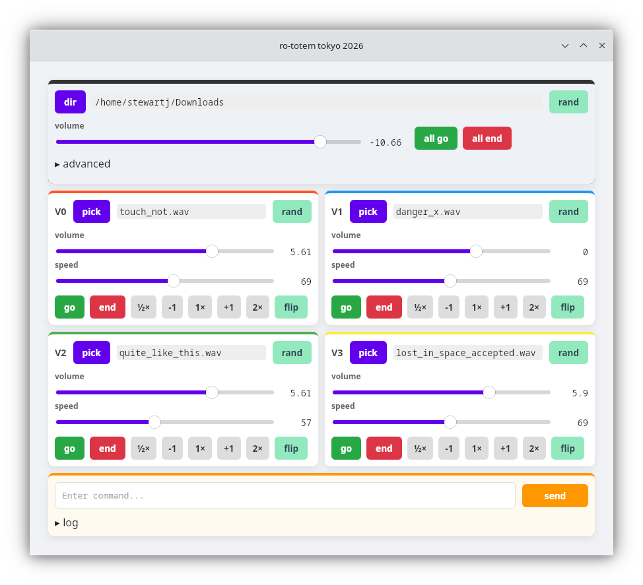Stop V2 with the end button

108,448
